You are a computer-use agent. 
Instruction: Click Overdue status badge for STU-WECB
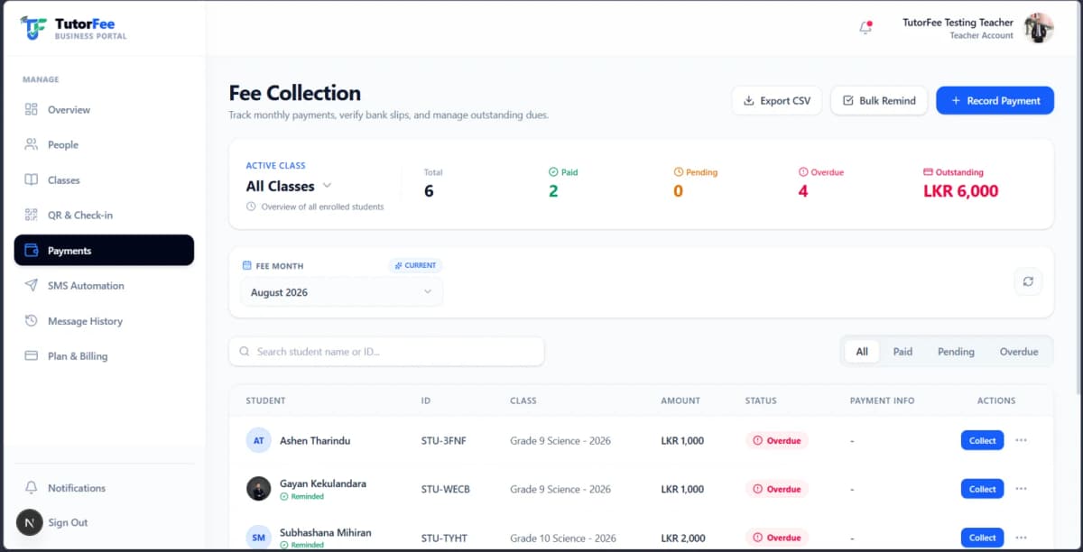(777, 489)
